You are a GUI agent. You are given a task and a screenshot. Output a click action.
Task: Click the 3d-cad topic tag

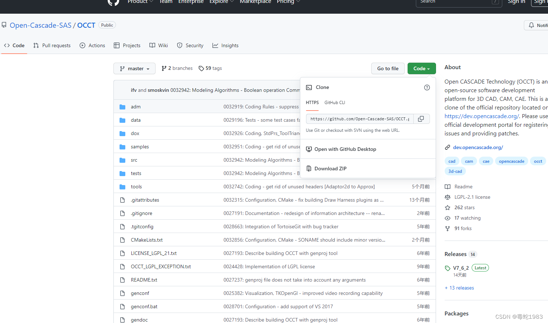pyautogui.click(x=455, y=171)
